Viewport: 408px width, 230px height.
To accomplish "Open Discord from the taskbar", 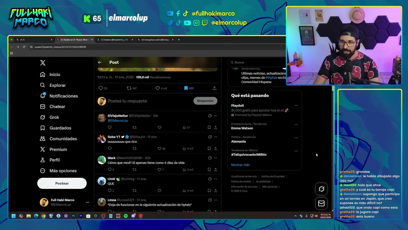I will [133, 216].
